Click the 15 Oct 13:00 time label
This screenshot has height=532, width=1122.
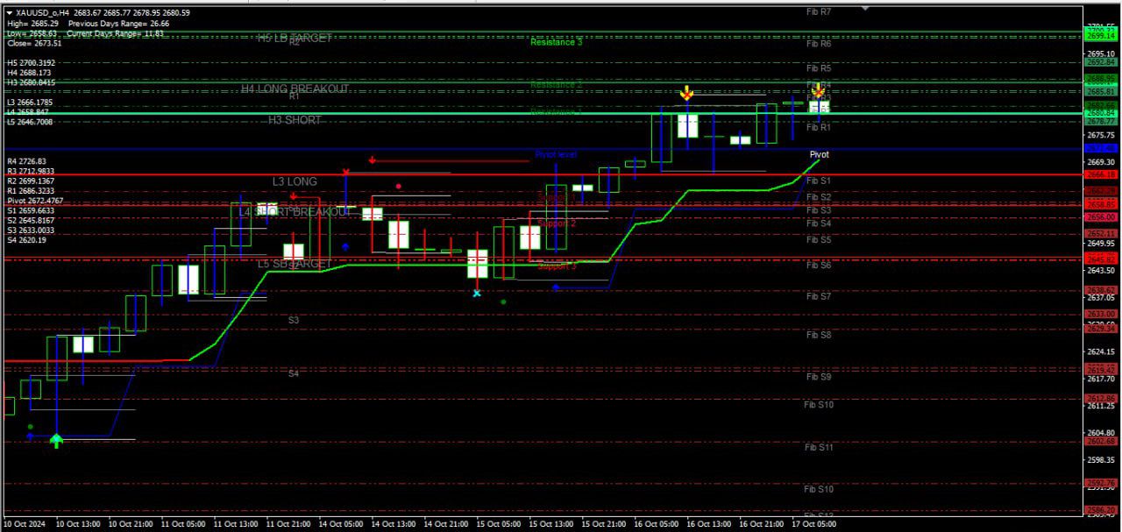(550, 524)
